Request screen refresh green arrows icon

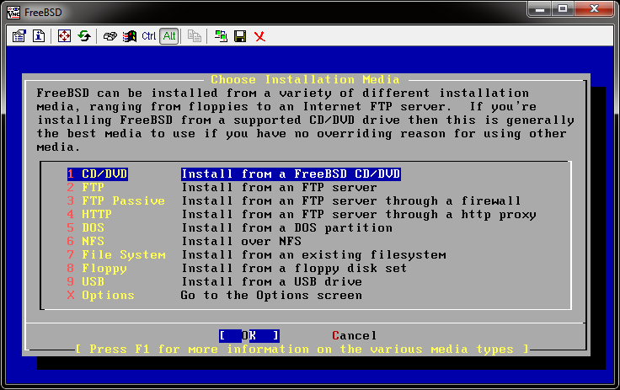pos(84,36)
